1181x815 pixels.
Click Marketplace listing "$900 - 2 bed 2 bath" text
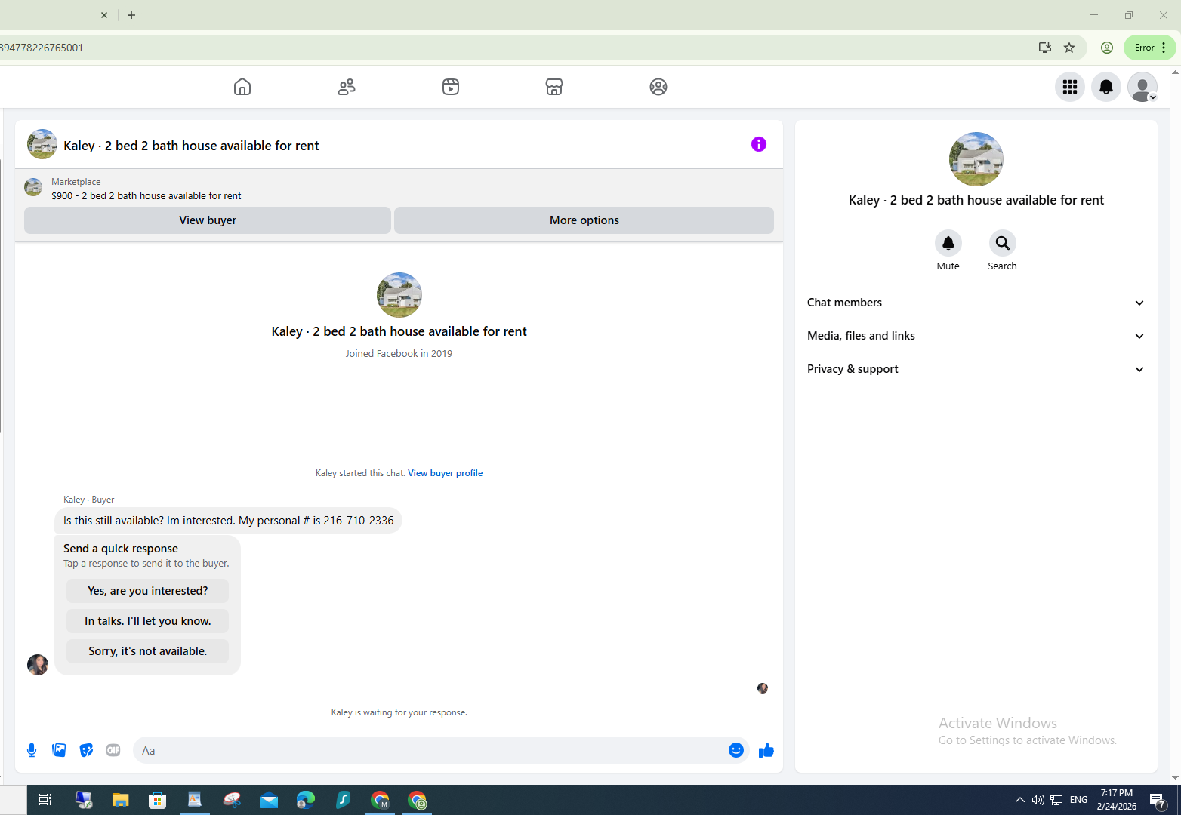click(x=146, y=196)
